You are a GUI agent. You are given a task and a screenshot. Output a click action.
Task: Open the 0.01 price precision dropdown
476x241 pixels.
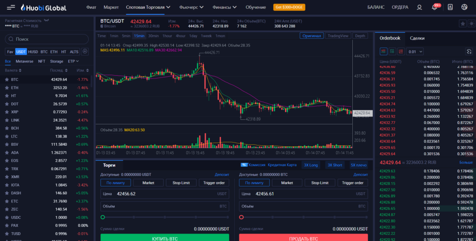[415, 52]
